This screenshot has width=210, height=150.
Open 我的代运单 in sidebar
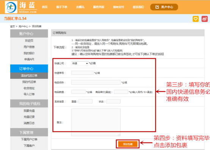(29, 82)
